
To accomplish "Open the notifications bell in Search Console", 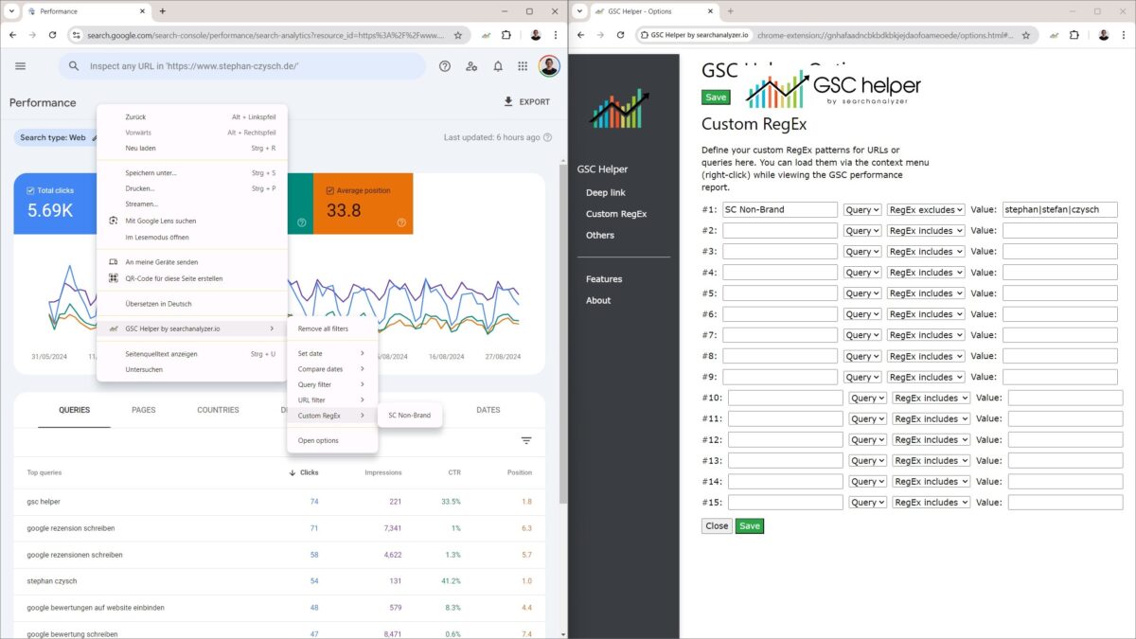I will pos(498,66).
